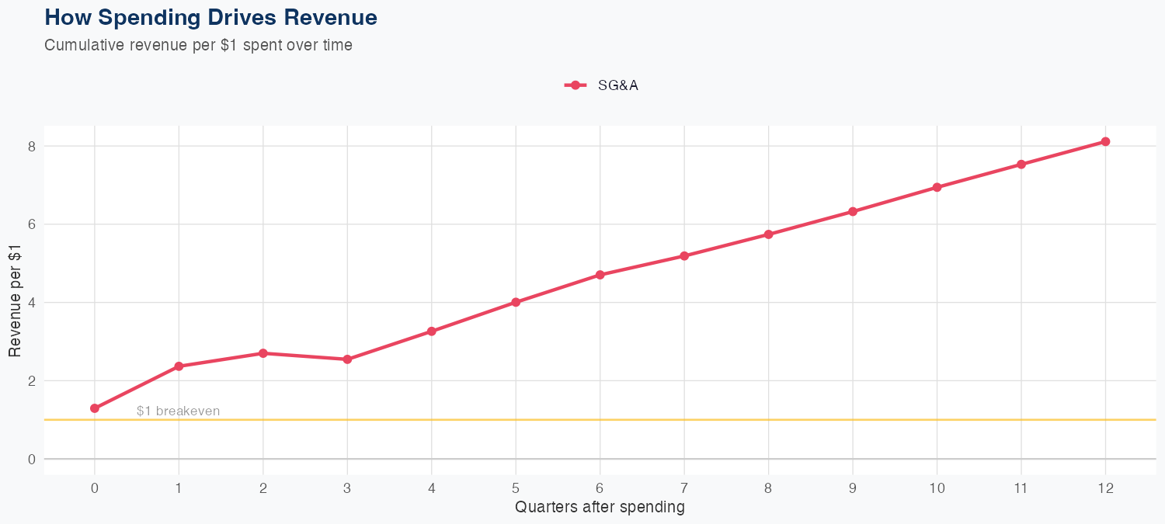Image resolution: width=1165 pixels, height=524 pixels.
Task: Click the "Quarters after spending" axis title
Action: click(600, 508)
